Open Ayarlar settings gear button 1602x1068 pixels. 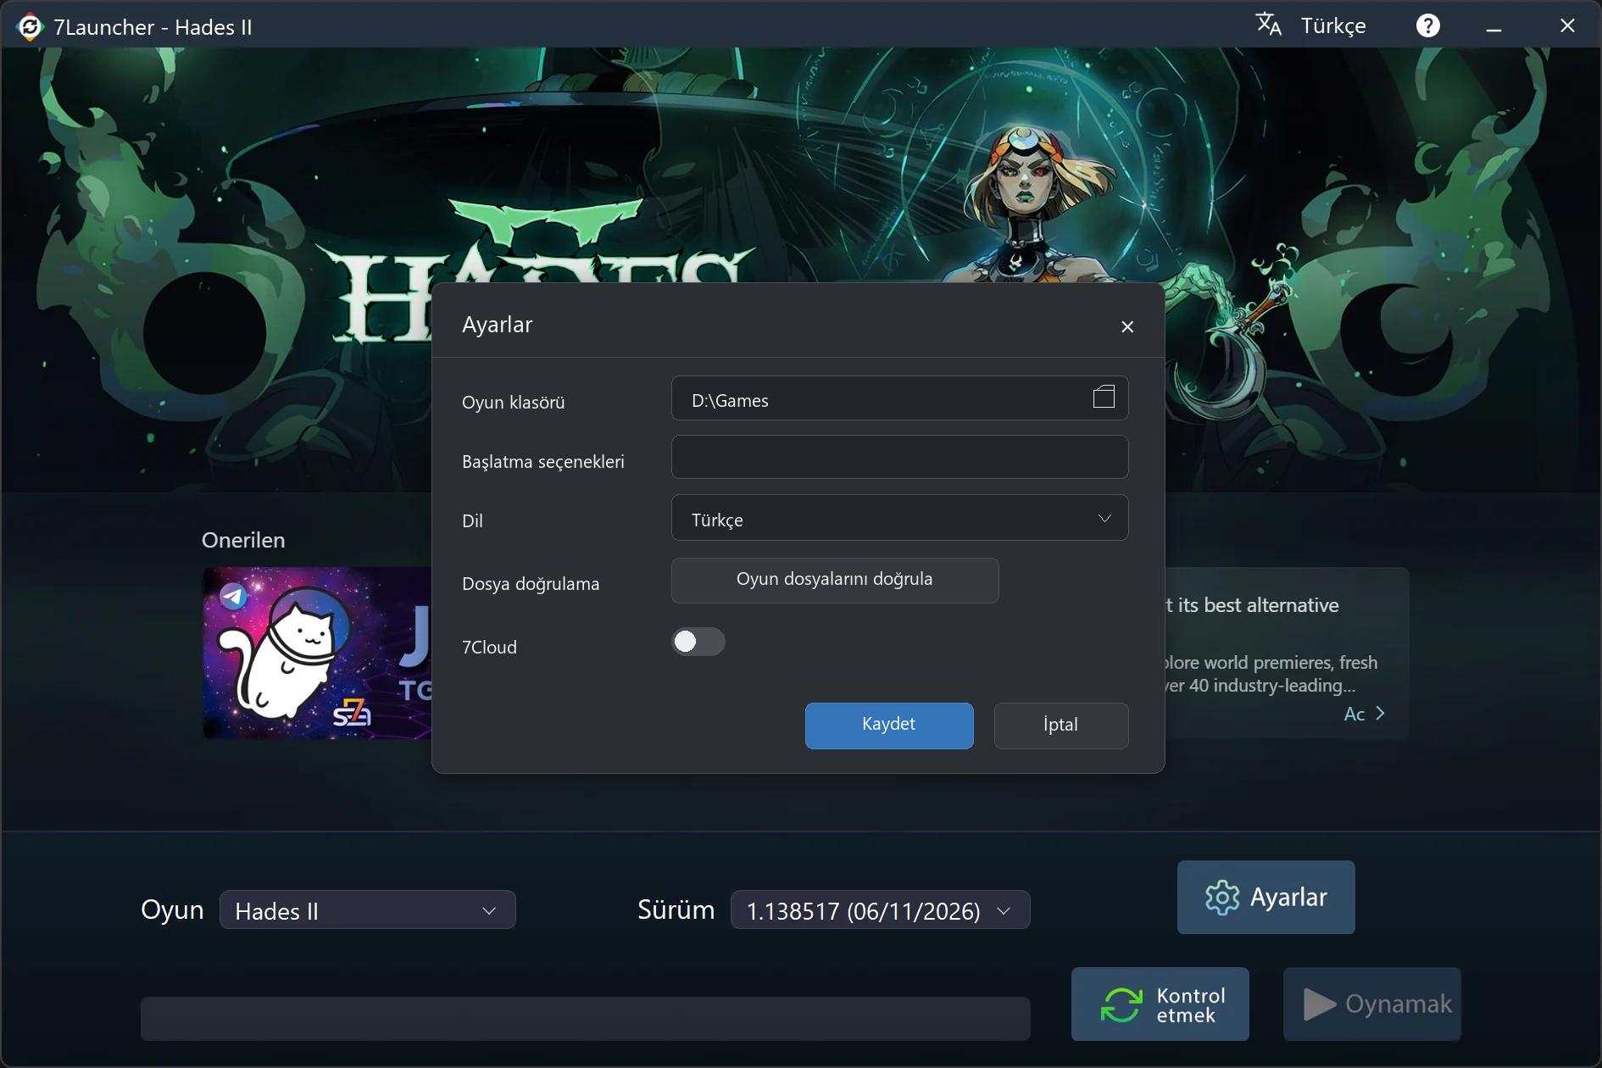[1265, 898]
